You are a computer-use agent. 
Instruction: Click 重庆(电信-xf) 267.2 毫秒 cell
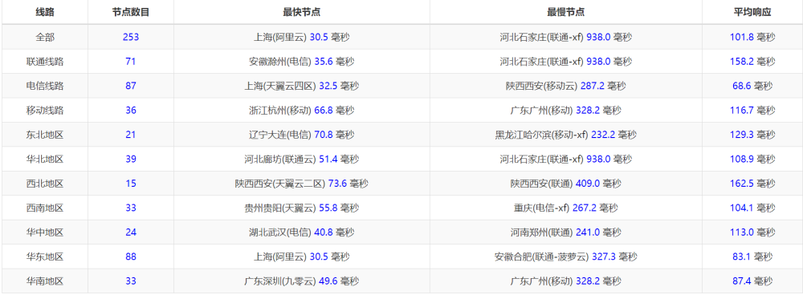click(566, 208)
